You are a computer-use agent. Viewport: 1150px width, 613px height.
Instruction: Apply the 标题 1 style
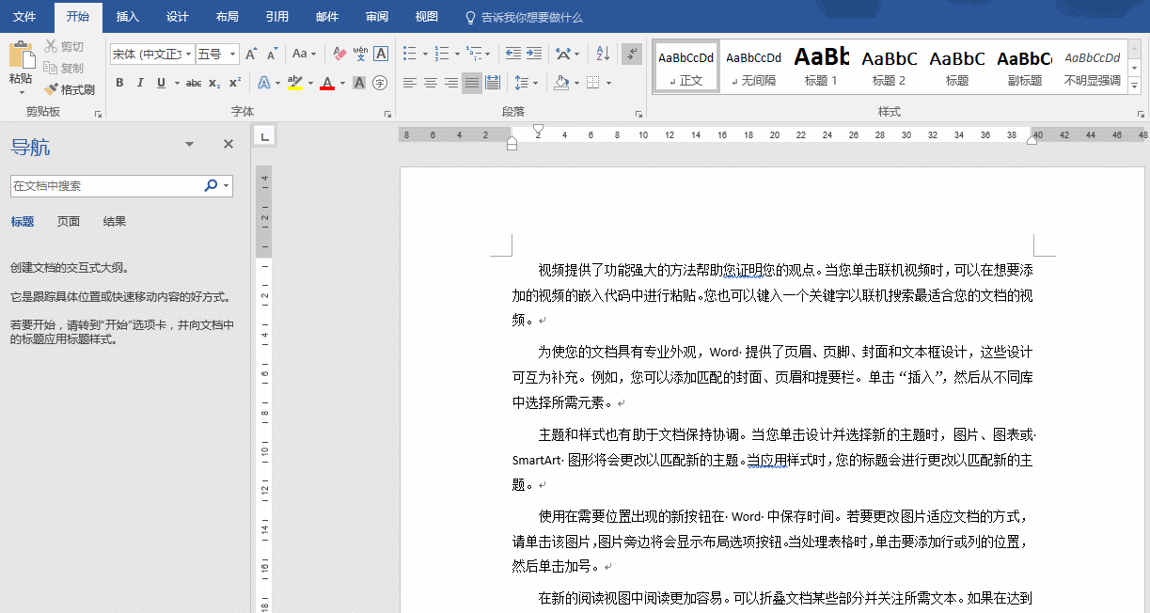tap(821, 66)
